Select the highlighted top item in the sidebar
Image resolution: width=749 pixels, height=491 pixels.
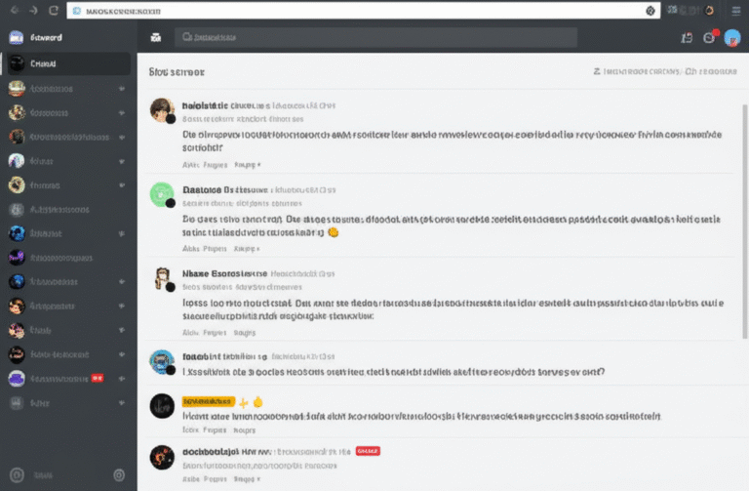point(66,63)
